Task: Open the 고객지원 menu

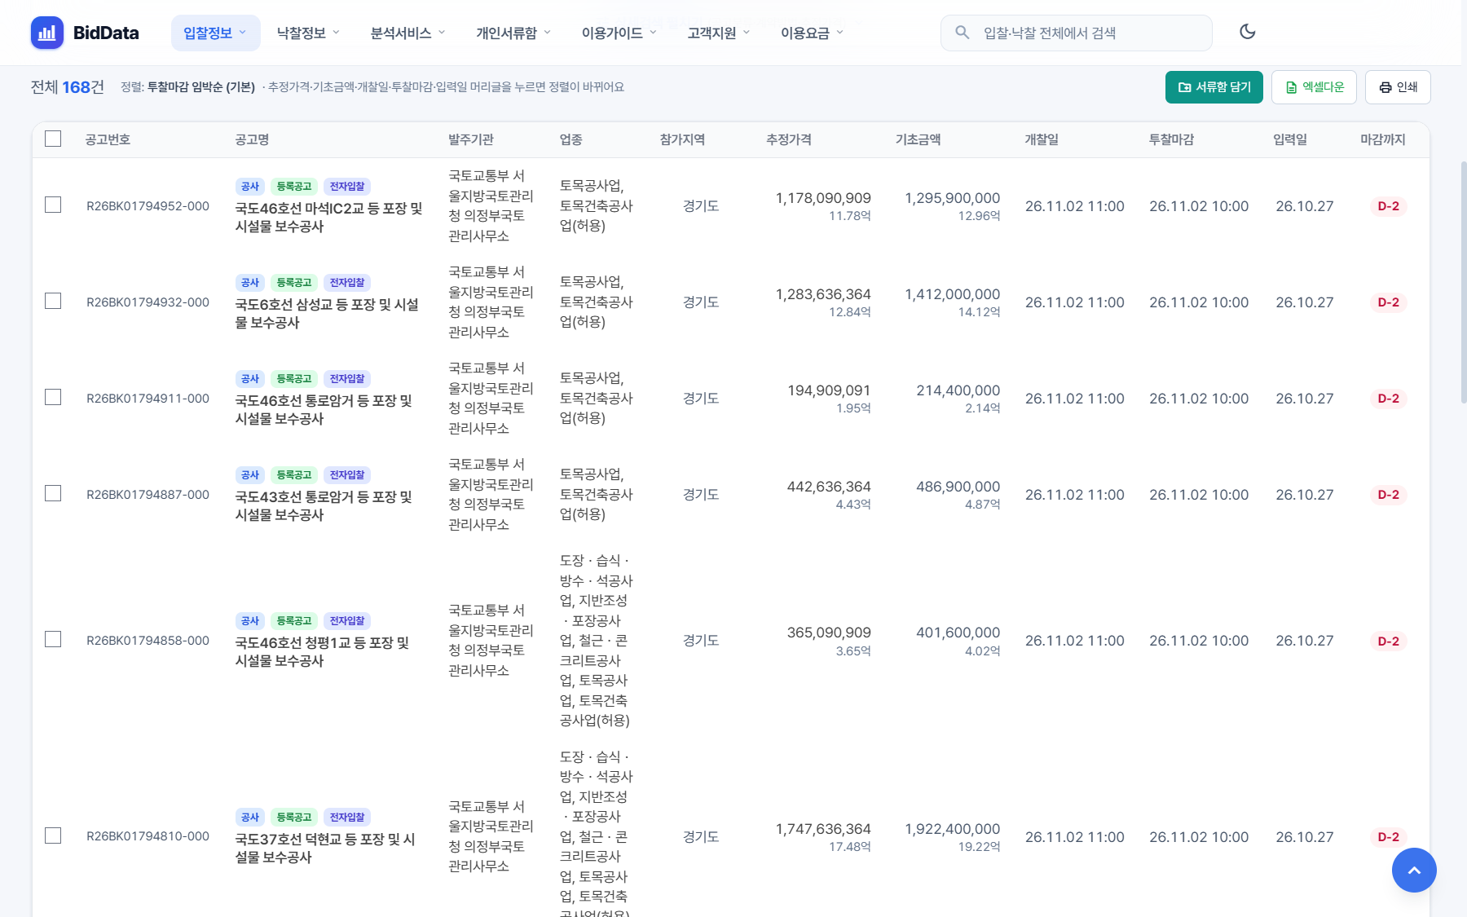Action: [x=718, y=33]
